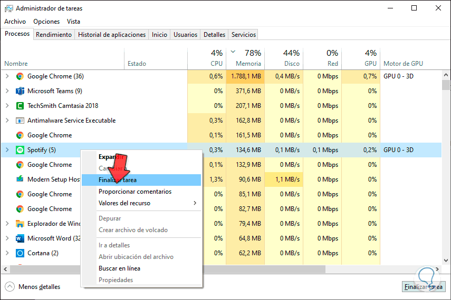Click the Microsoft Word icon
This screenshot has width=451, height=300.
pos(20,238)
